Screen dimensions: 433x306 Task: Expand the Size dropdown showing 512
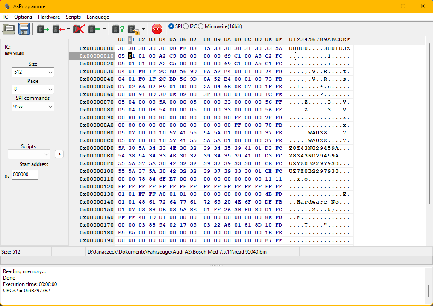pos(33,73)
